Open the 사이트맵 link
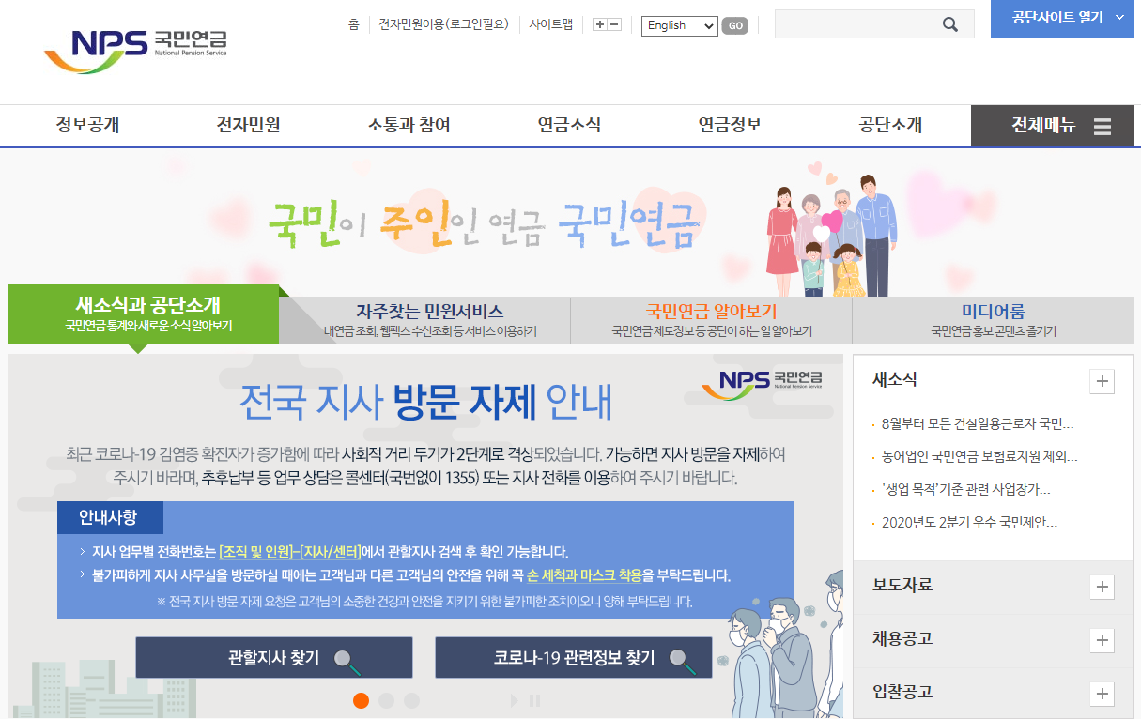 point(551,24)
